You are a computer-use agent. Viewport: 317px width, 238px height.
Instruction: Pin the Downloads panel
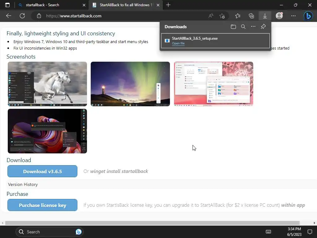pos(263,27)
